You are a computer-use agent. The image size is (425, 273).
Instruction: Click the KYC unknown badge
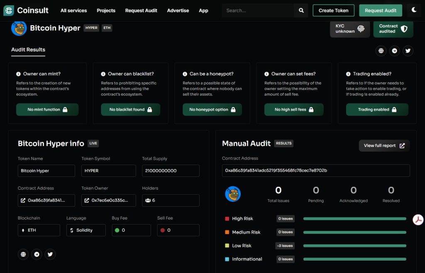coord(349,29)
